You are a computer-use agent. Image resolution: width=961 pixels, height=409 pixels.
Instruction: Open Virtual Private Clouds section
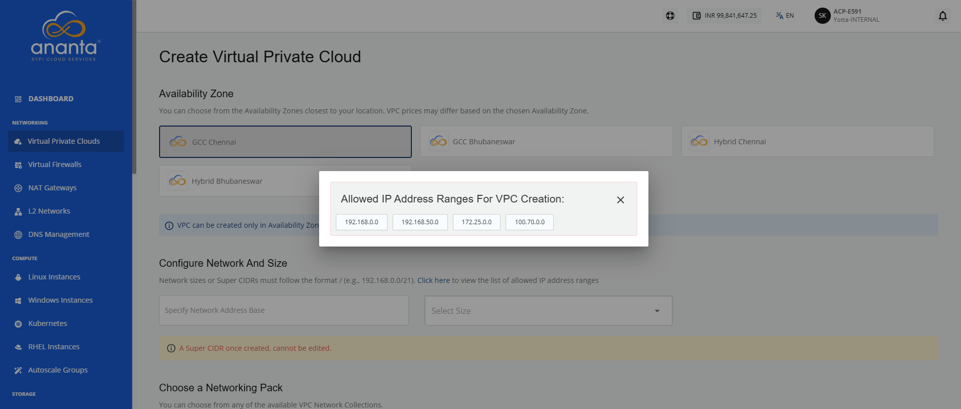pyautogui.click(x=66, y=141)
